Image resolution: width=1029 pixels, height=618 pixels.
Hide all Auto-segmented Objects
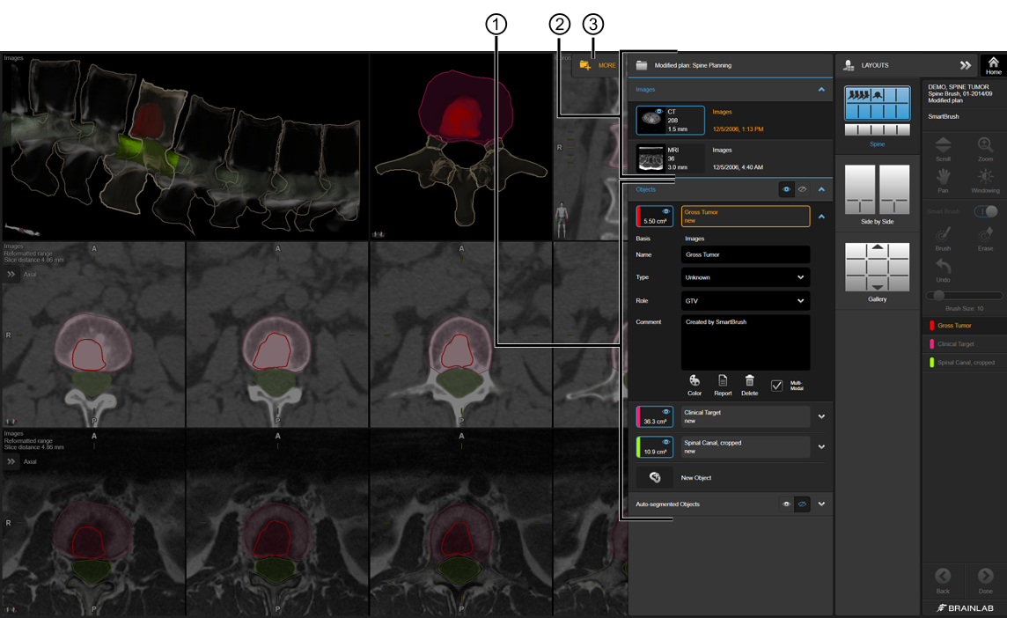tap(802, 504)
